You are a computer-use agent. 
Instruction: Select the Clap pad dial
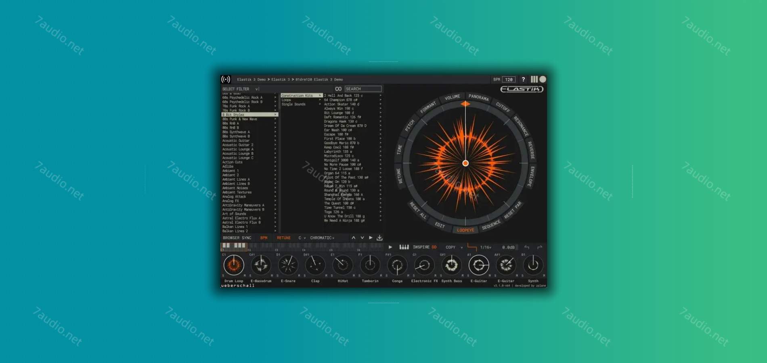[x=315, y=265]
